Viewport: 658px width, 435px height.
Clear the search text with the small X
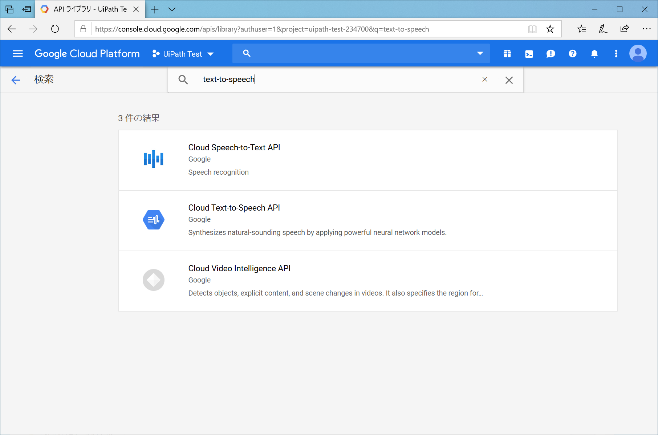pyautogui.click(x=485, y=79)
